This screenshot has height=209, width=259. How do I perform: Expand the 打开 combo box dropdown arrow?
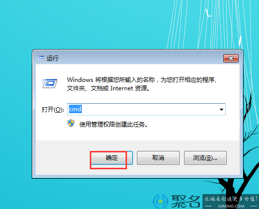[221, 110]
